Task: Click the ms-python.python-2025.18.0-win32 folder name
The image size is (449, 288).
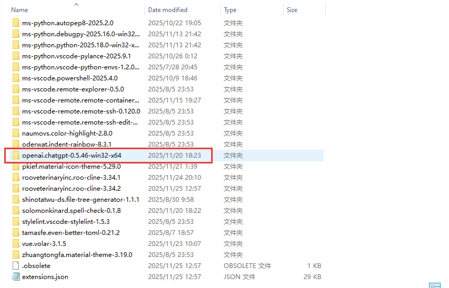Action: (80, 45)
